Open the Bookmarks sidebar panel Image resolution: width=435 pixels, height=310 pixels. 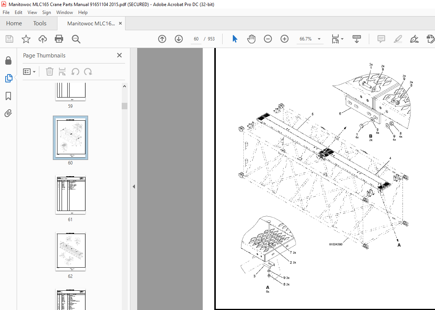point(8,96)
